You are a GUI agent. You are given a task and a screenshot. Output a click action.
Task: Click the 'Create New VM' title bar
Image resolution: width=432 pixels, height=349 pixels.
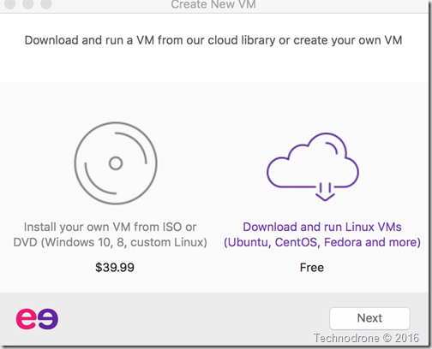[x=213, y=4]
